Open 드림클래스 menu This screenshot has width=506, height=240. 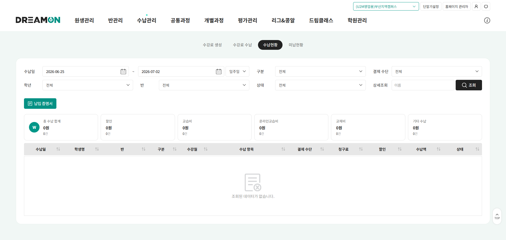321,20
